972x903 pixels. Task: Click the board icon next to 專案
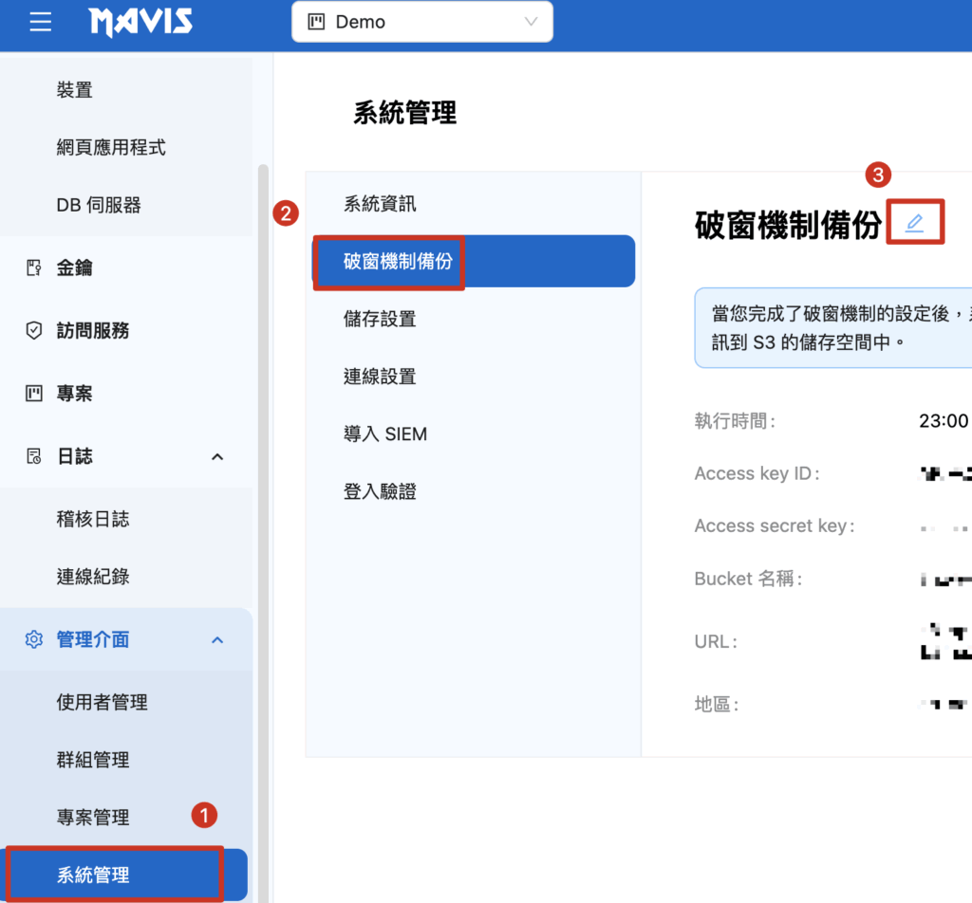(34, 394)
